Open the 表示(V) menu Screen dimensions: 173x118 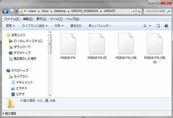(42, 19)
